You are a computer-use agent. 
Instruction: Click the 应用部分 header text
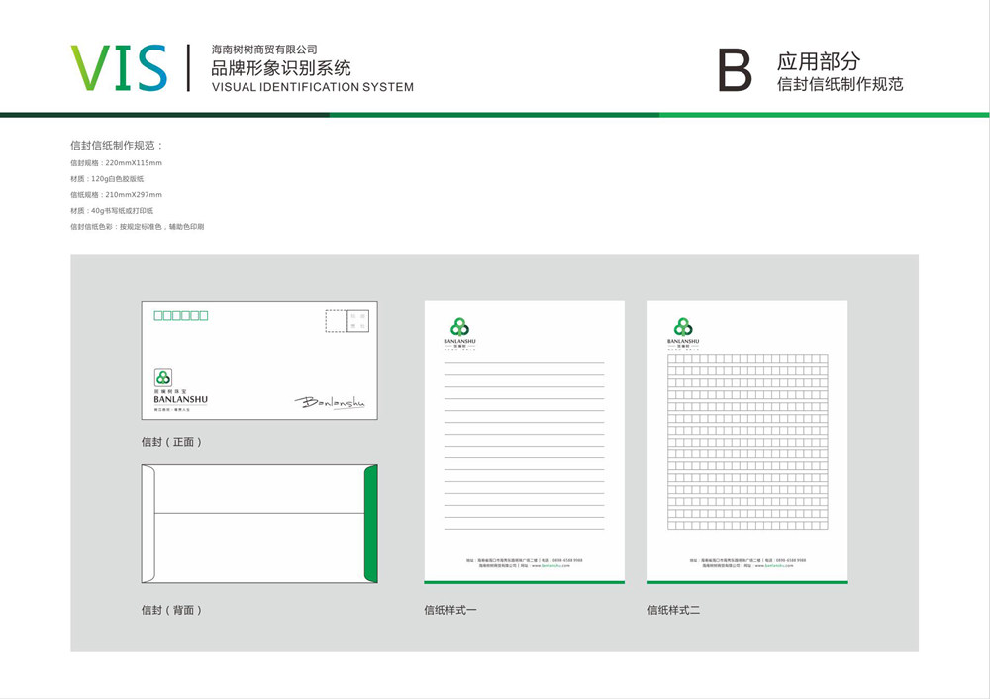819,61
